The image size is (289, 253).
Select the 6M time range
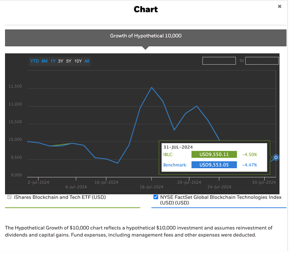pos(44,61)
